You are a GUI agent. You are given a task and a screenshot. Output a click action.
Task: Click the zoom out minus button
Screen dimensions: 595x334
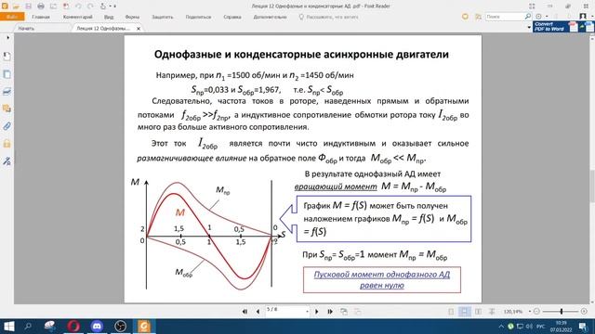(536, 312)
